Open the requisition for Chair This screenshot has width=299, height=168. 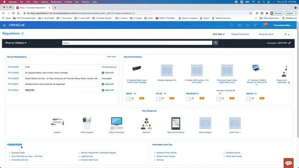tap(14, 67)
